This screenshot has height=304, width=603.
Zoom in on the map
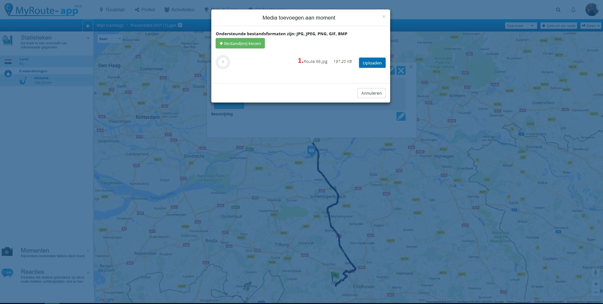596,284
